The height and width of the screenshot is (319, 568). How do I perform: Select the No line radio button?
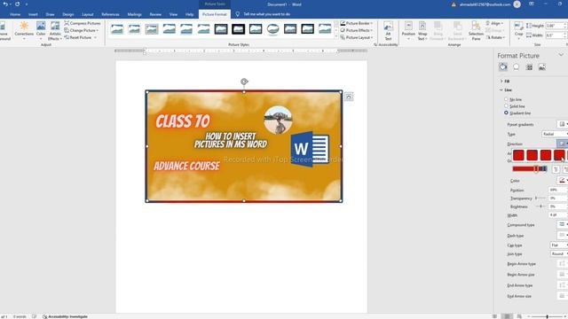pyautogui.click(x=506, y=99)
